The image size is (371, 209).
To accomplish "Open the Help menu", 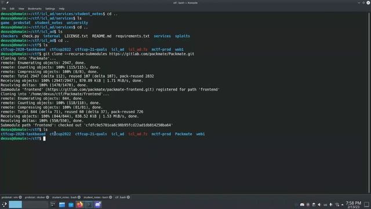I will 61,9.
